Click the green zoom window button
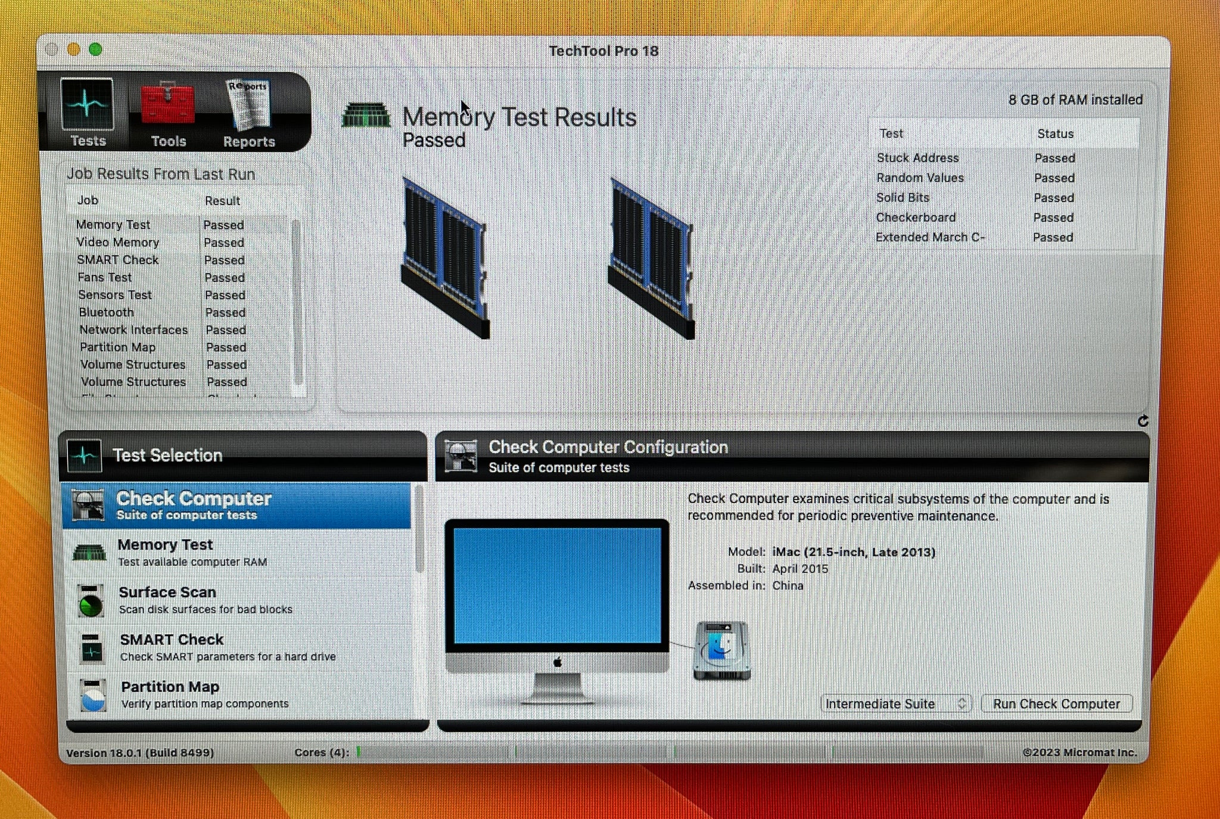Screen dimensions: 1220x819 pyautogui.click(x=95, y=49)
